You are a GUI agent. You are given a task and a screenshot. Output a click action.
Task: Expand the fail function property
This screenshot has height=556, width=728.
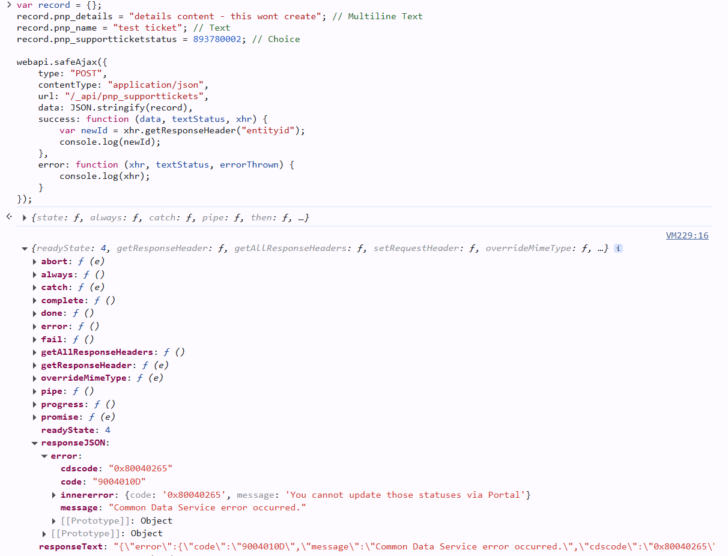click(34, 339)
